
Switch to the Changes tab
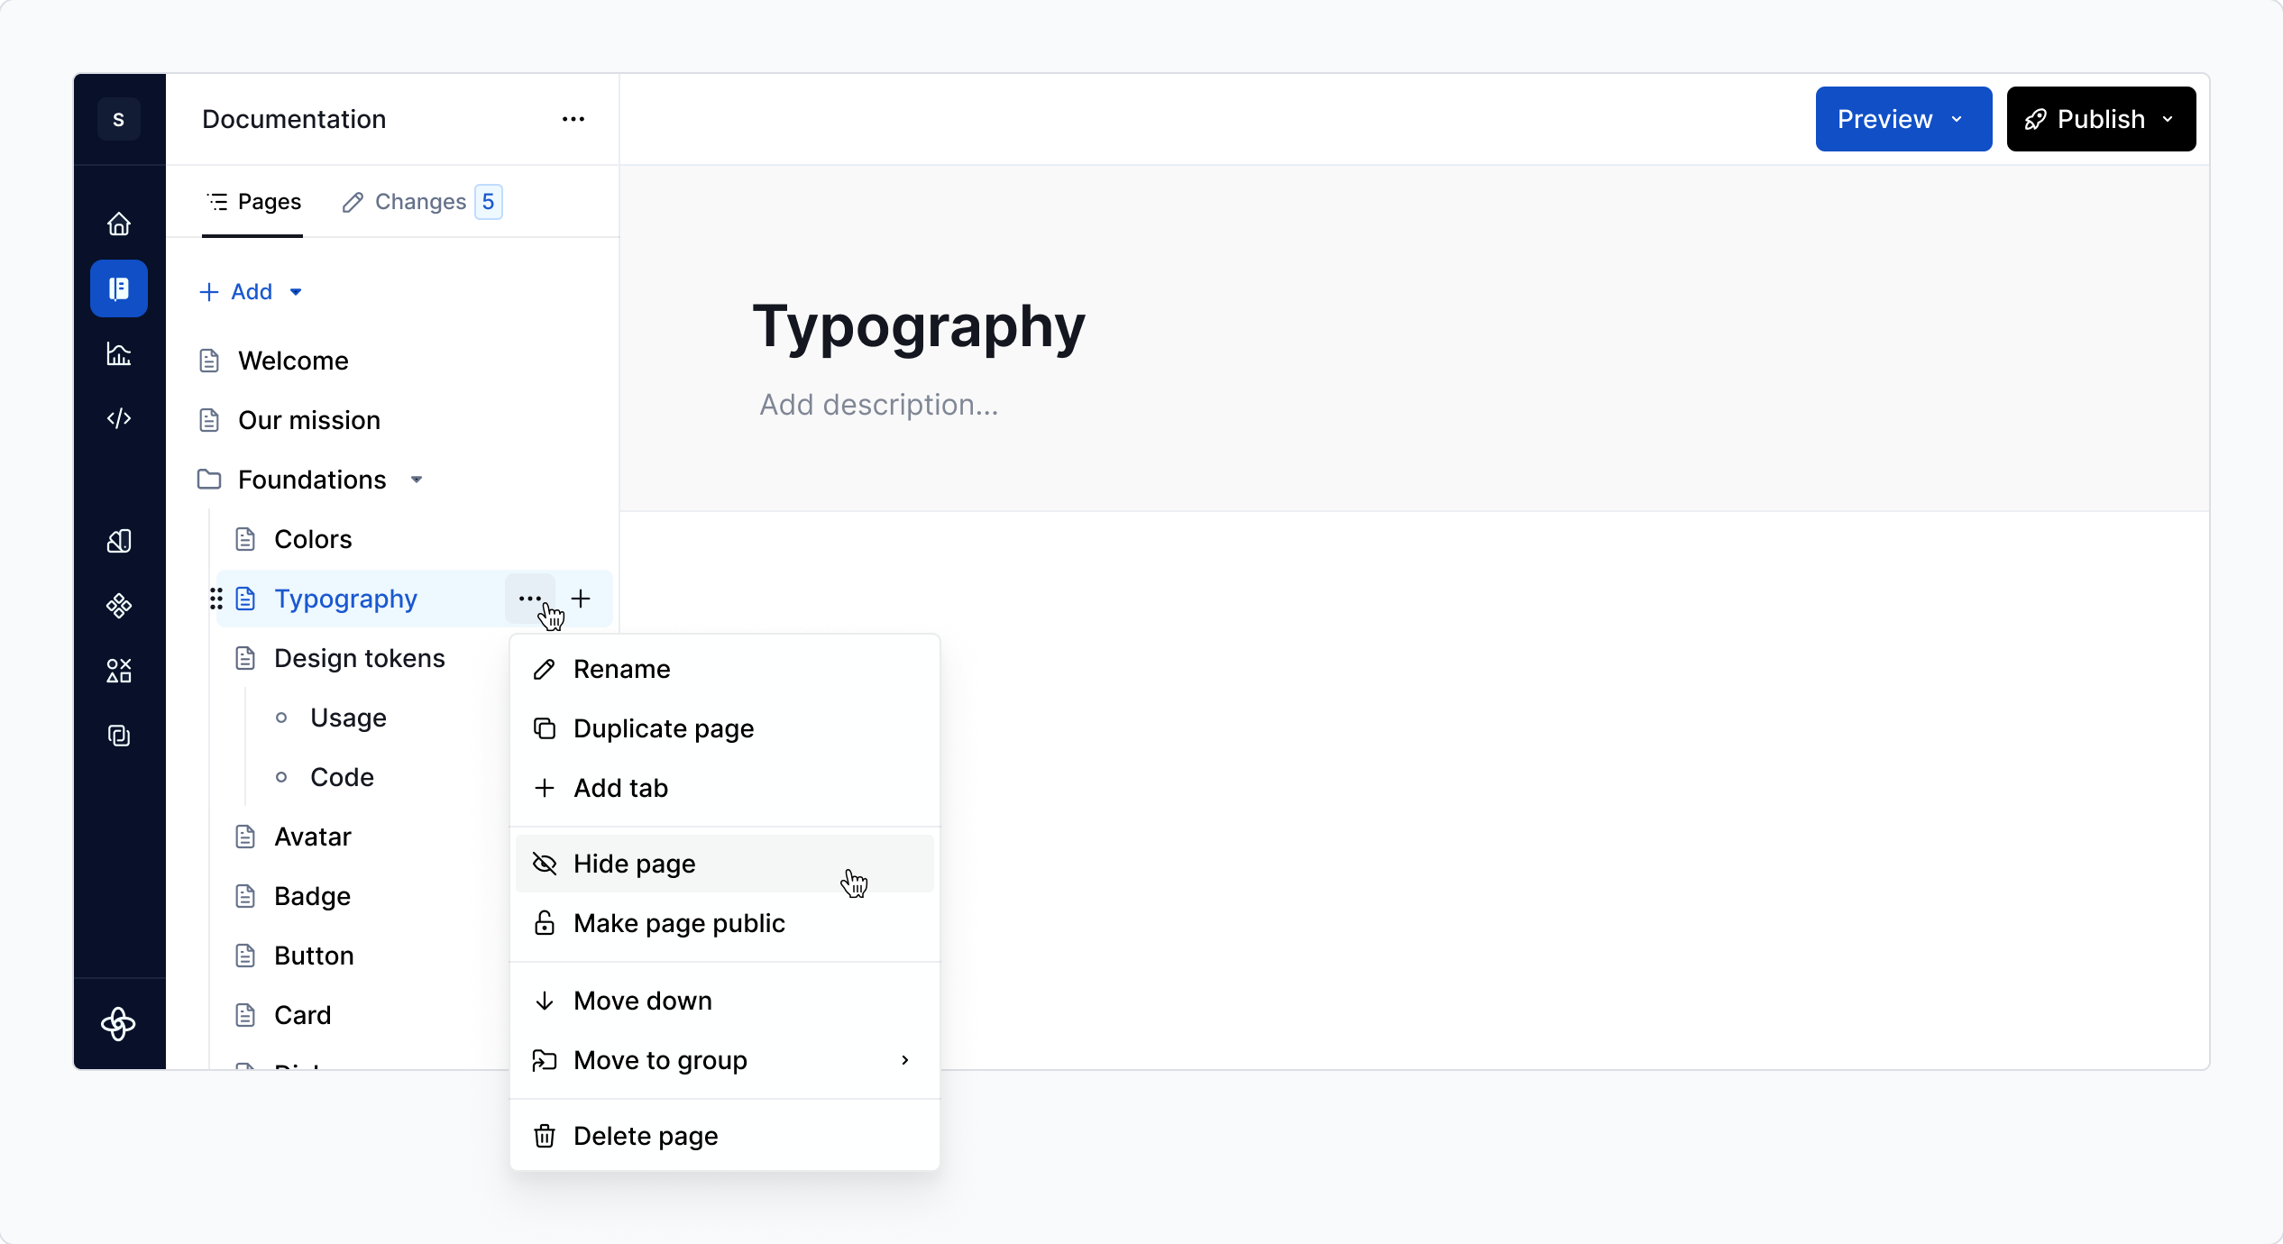coord(421,202)
